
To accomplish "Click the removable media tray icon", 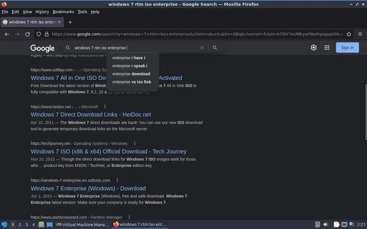I will click(317, 225).
